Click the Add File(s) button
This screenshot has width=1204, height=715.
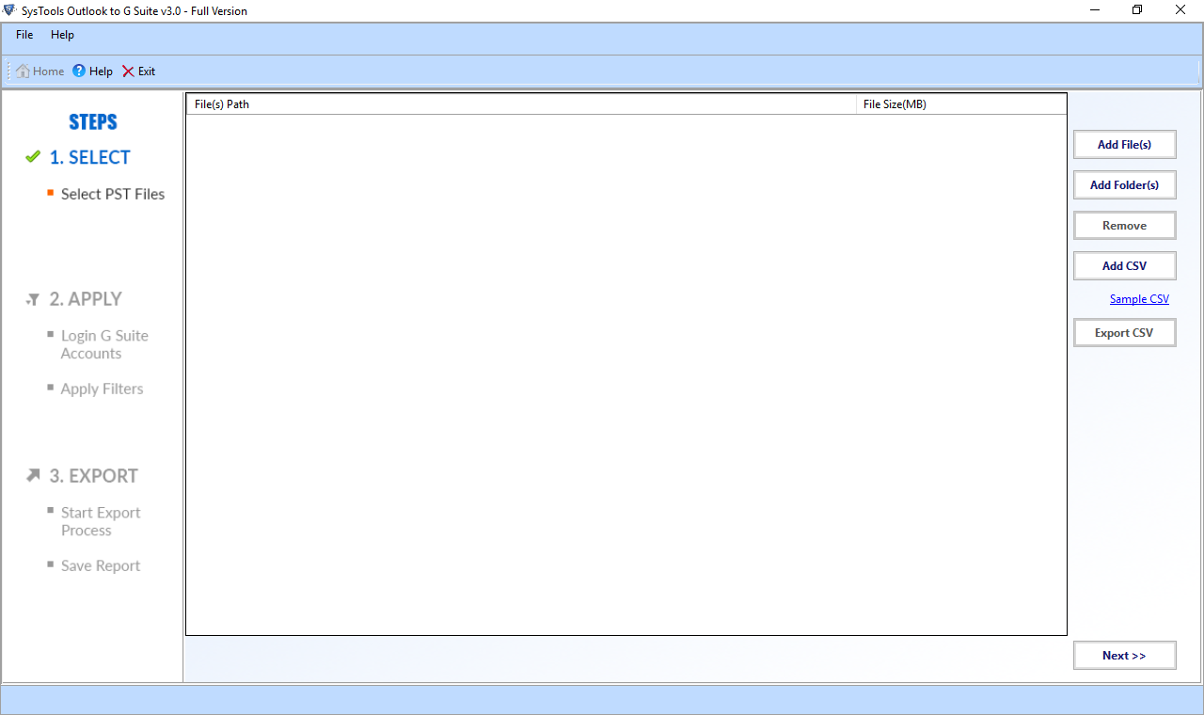(x=1125, y=145)
